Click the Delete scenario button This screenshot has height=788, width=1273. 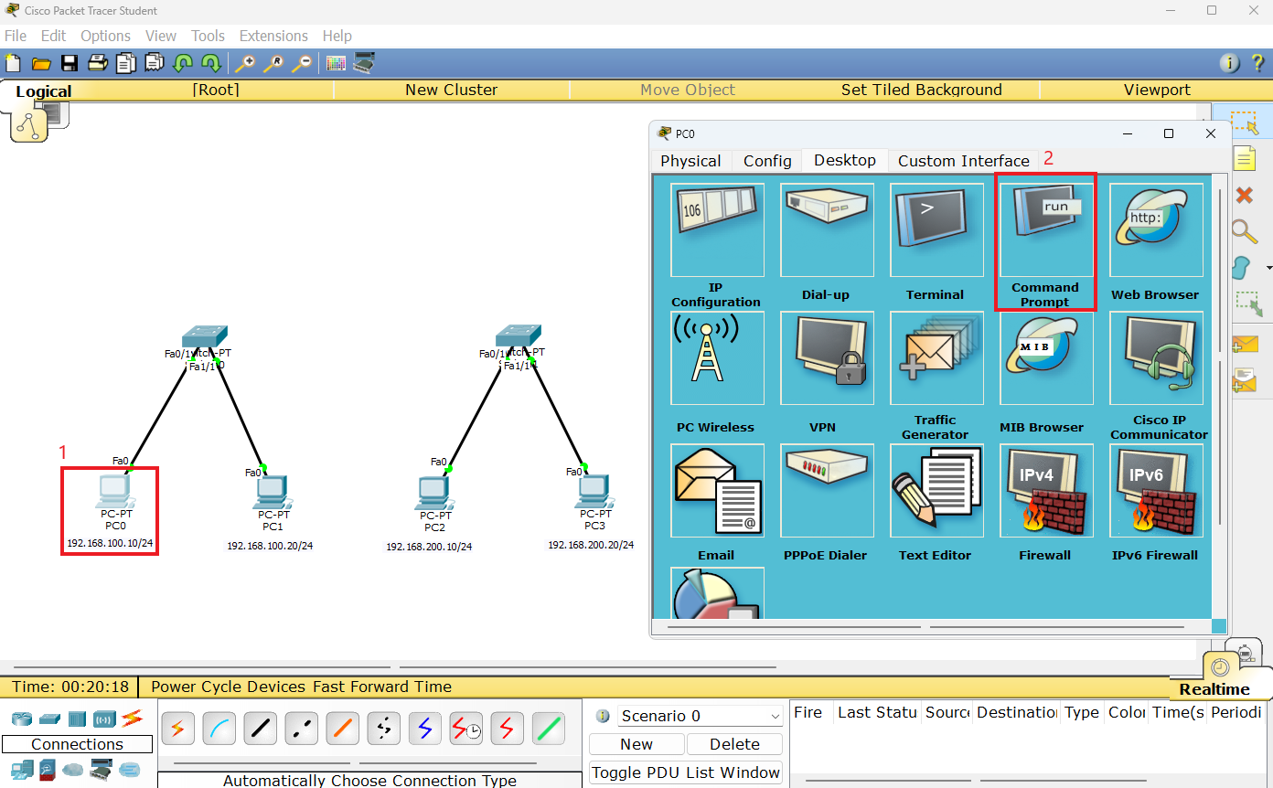tap(734, 744)
